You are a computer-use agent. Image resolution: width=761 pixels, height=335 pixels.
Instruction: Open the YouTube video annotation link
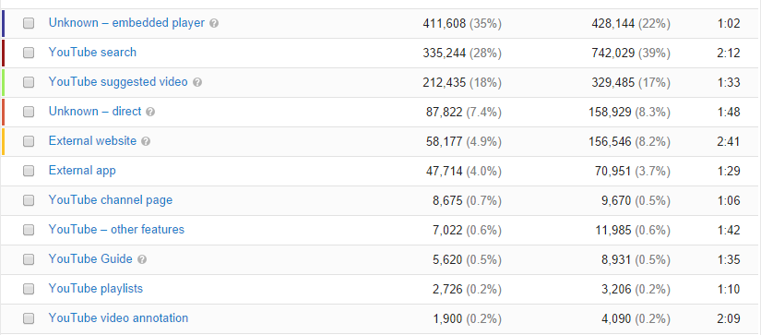(x=118, y=318)
